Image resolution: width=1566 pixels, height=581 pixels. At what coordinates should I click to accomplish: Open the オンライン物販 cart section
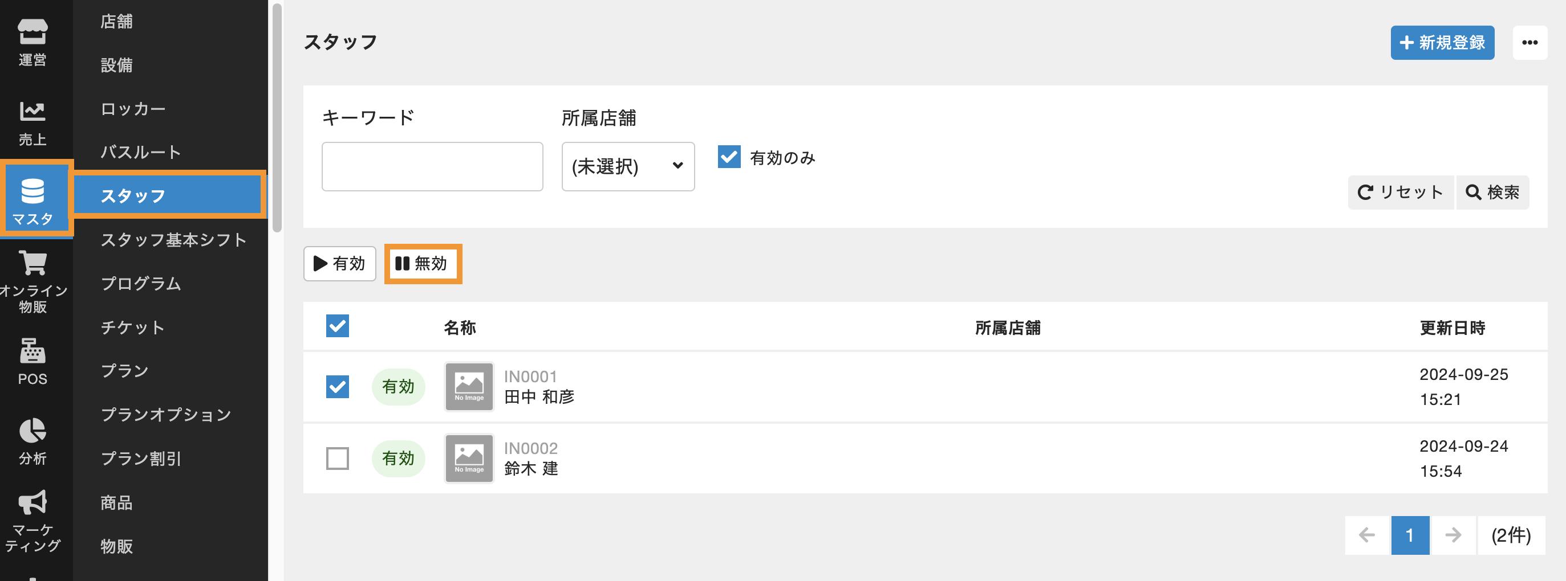tap(32, 281)
